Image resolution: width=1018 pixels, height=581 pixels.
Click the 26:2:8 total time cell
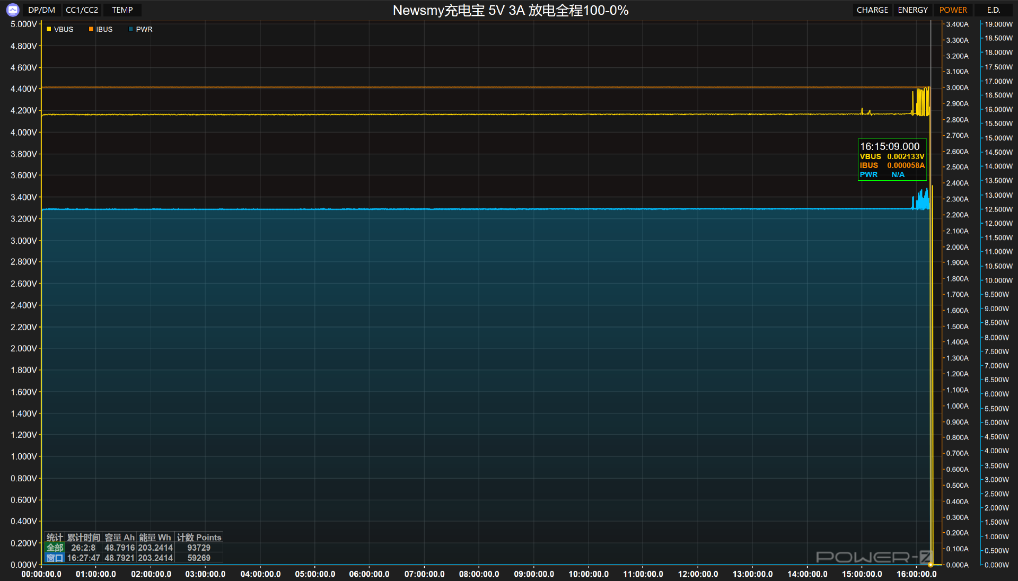83,548
